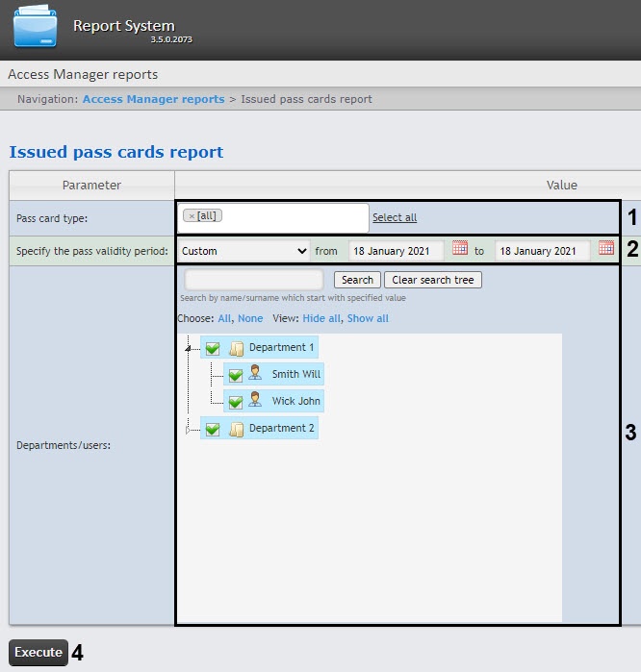
Task: Click the Clear search tree button
Action: [x=433, y=280]
